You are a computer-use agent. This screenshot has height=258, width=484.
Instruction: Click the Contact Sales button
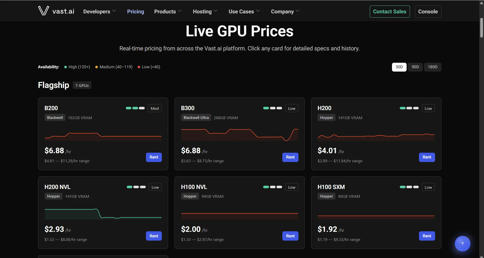coord(389,12)
